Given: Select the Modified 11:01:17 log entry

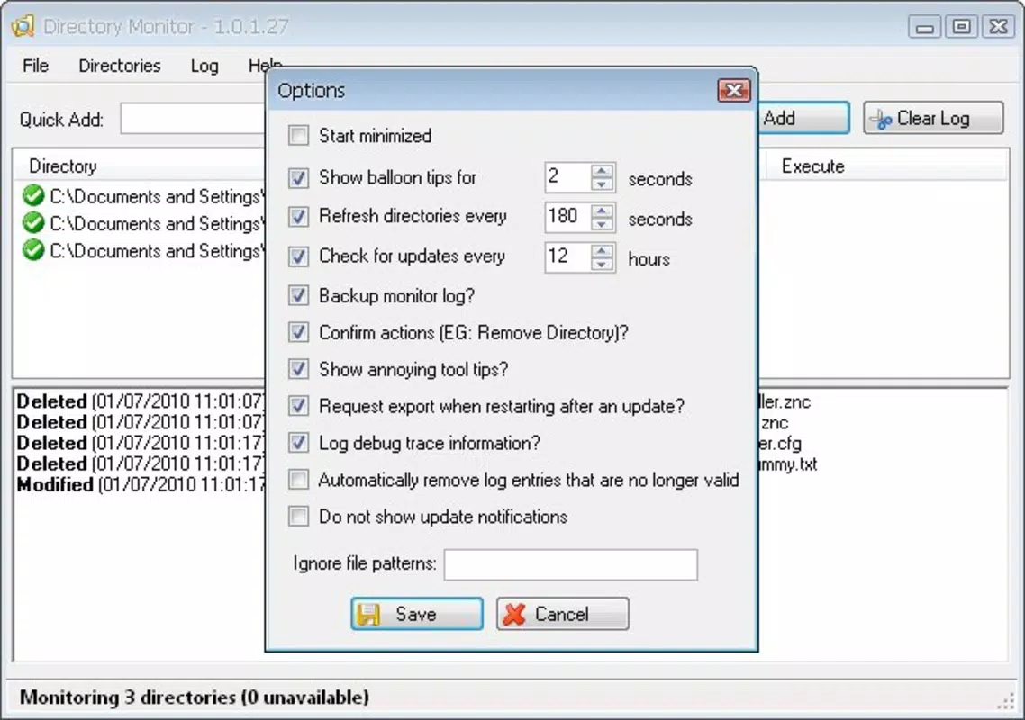Looking at the screenshot, I should coord(141,485).
